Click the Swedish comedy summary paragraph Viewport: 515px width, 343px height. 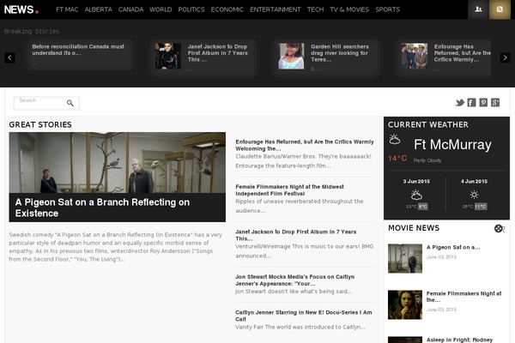point(116,247)
